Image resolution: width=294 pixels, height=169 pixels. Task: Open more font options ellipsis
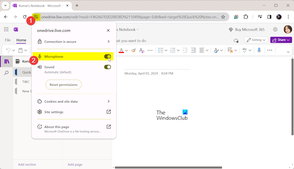[x=150, y=50]
